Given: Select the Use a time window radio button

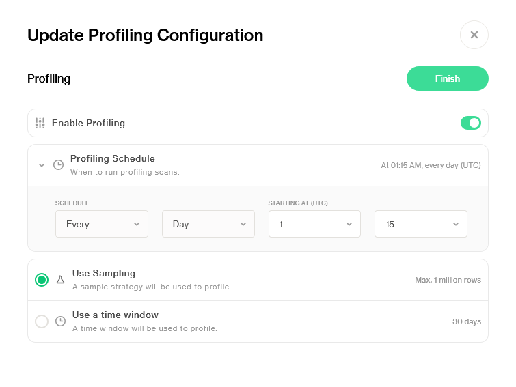Looking at the screenshot, I should (x=42, y=321).
